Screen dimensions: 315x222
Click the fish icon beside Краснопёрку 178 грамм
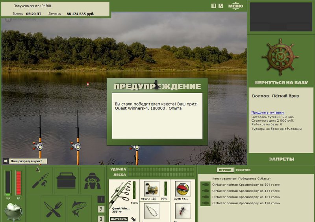click(x=205, y=203)
